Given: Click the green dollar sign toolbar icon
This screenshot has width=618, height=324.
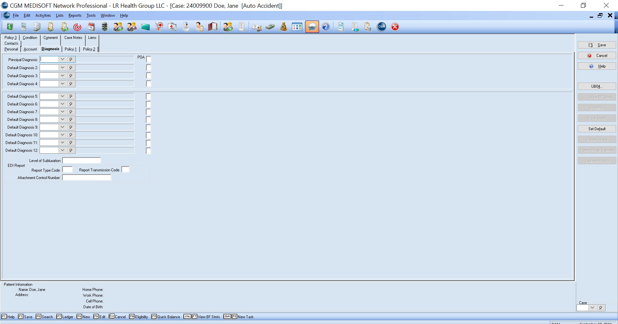Looking at the screenshot, I should (x=10, y=27).
